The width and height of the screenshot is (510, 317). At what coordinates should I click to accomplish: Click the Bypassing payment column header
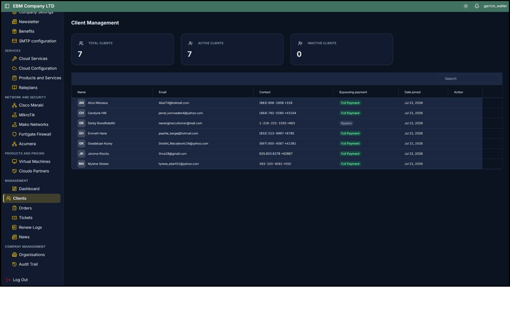pyautogui.click(x=353, y=92)
